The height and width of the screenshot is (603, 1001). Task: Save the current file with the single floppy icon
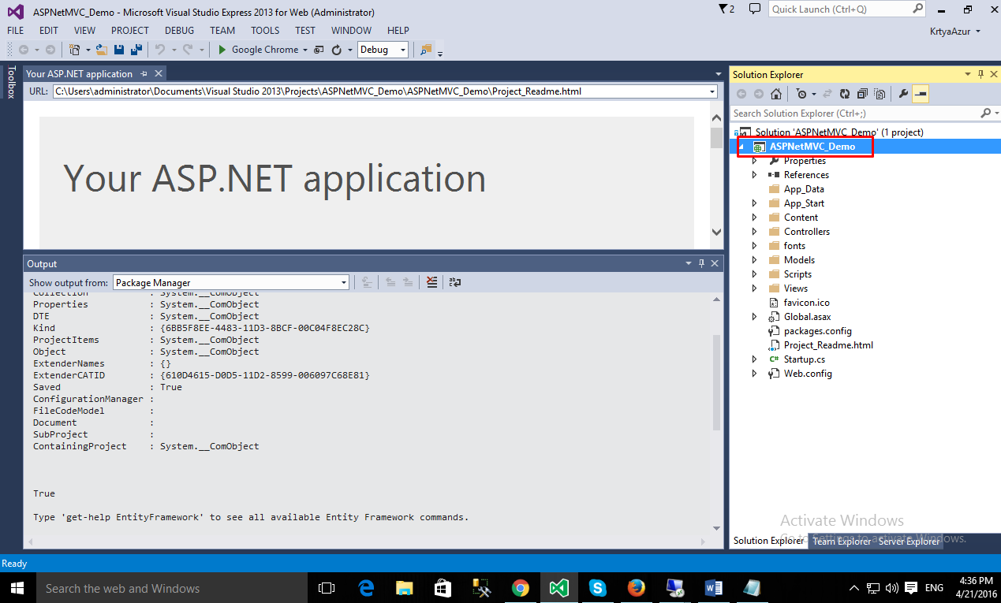tap(118, 50)
